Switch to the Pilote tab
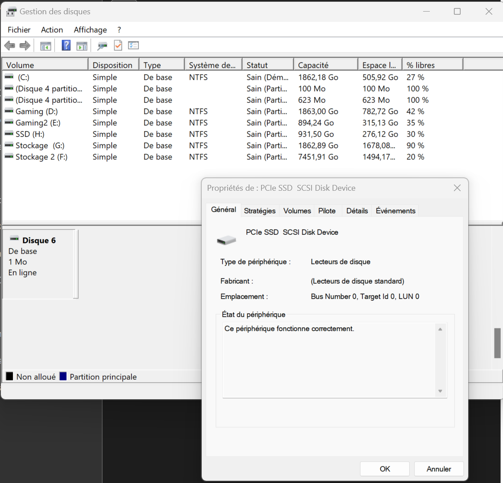Image resolution: width=503 pixels, height=483 pixels. pyautogui.click(x=327, y=211)
